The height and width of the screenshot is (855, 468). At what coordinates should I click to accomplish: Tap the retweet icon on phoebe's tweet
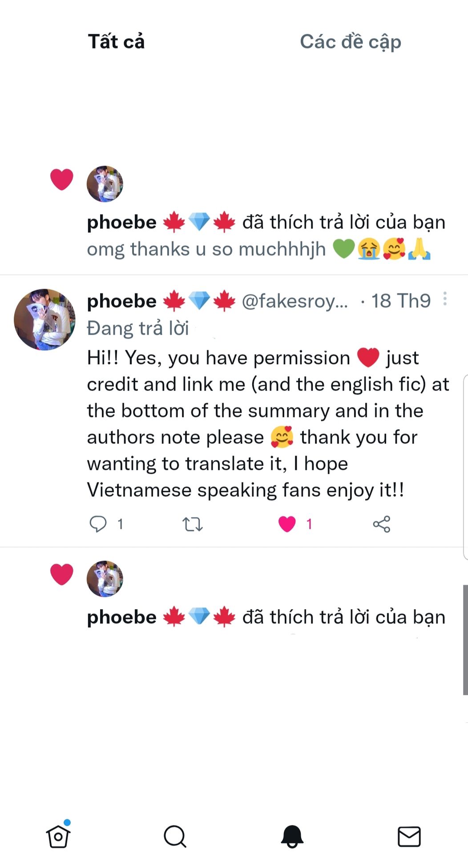point(193,524)
